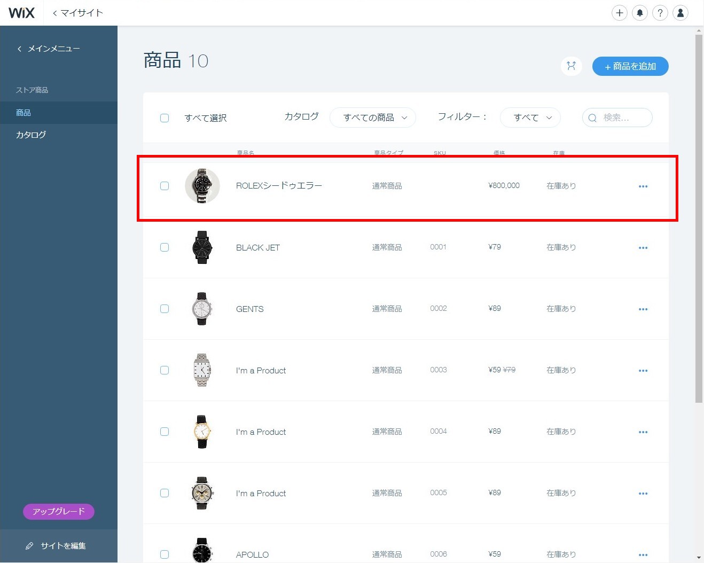Open product BLACK JET name

point(258,247)
